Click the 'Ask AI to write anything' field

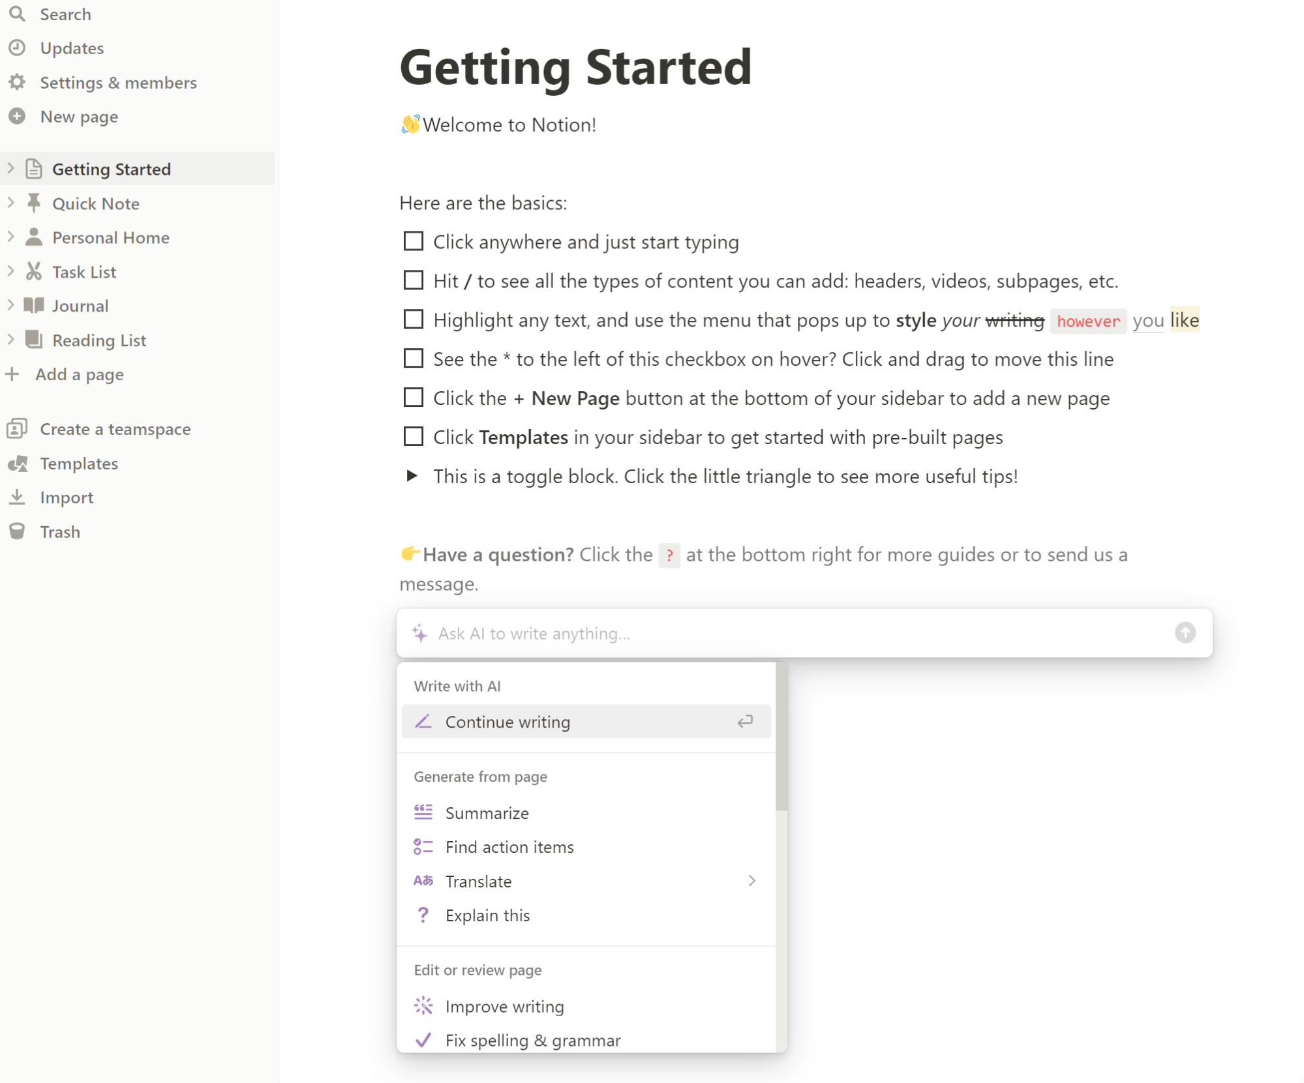805,633
